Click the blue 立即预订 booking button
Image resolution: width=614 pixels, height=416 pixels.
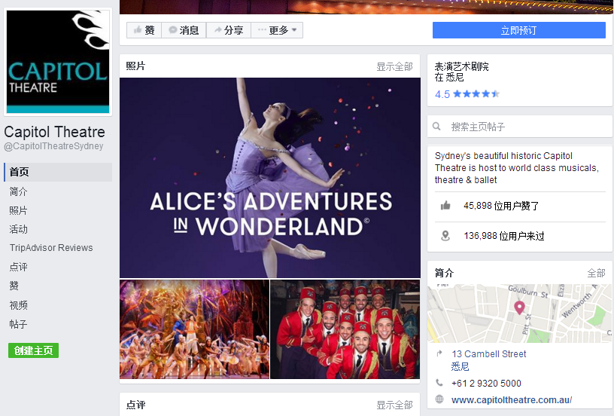(x=519, y=30)
